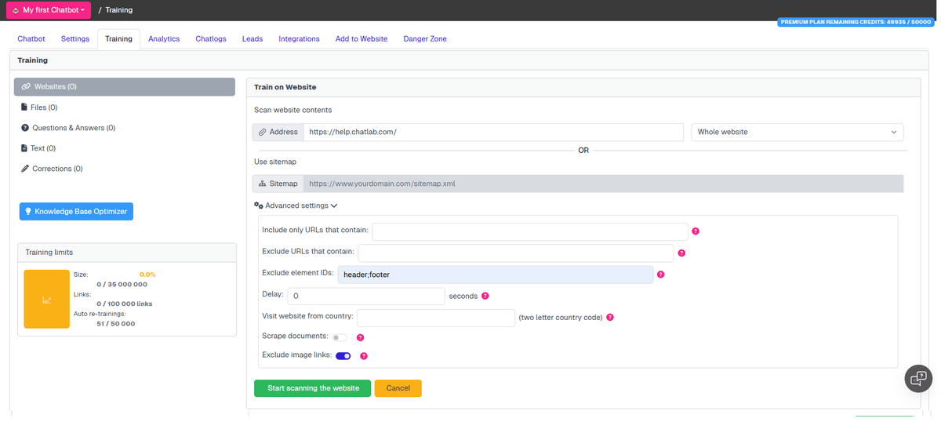Select Questions & Answers in the sidebar

(68, 128)
